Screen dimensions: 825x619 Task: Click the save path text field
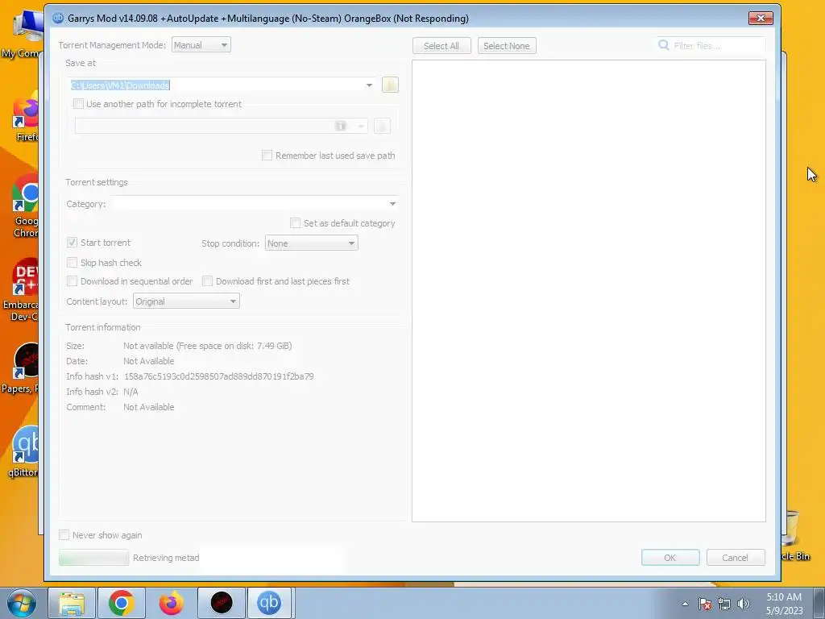pos(216,85)
